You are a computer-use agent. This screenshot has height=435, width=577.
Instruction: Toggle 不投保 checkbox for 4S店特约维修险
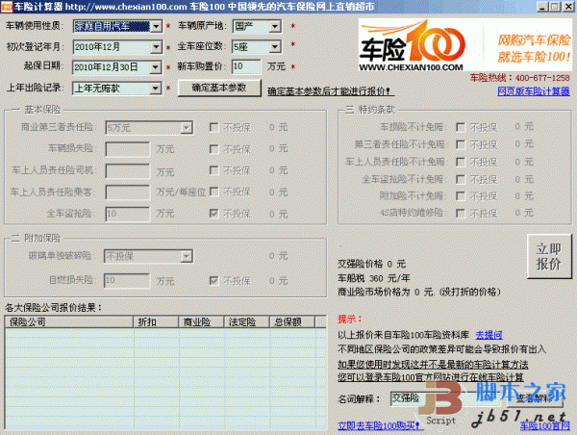point(460,214)
